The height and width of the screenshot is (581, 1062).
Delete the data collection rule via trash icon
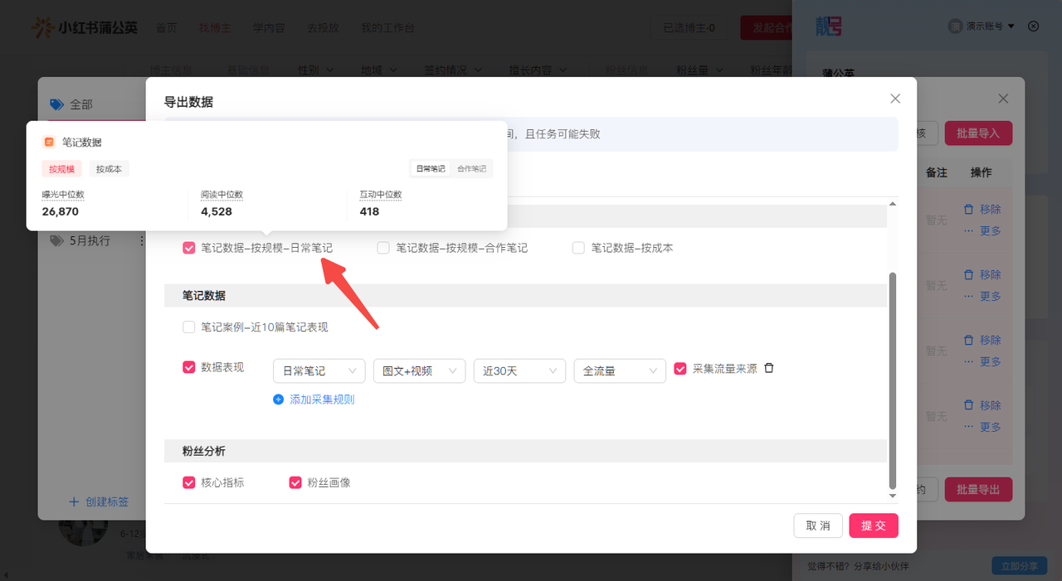pyautogui.click(x=769, y=369)
